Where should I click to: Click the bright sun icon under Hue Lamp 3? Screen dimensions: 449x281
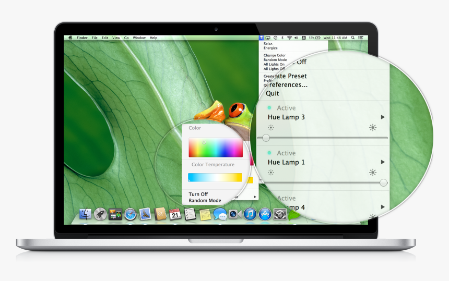point(373,128)
